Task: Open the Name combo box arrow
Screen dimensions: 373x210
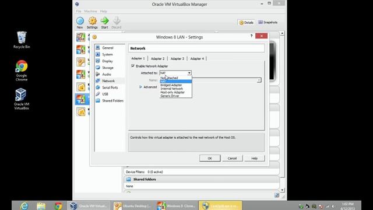Action: point(259,80)
